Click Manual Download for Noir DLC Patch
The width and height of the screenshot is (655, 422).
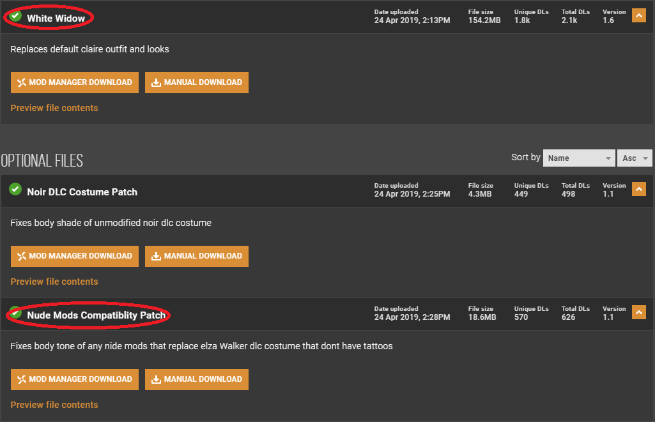[x=197, y=256]
